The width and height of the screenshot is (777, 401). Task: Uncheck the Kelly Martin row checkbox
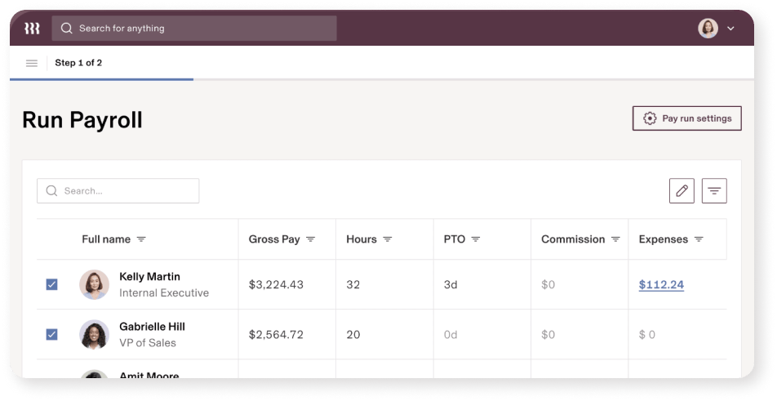pos(51,284)
